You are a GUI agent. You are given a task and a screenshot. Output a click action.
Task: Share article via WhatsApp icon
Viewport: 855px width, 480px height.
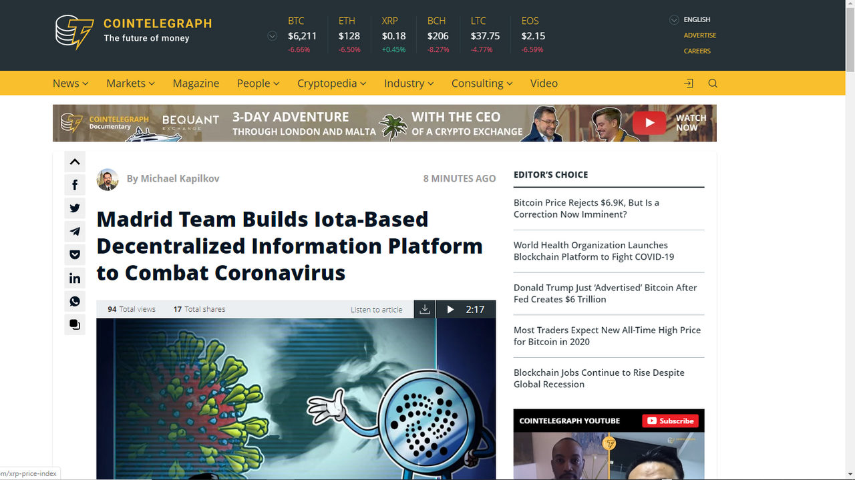pos(75,302)
